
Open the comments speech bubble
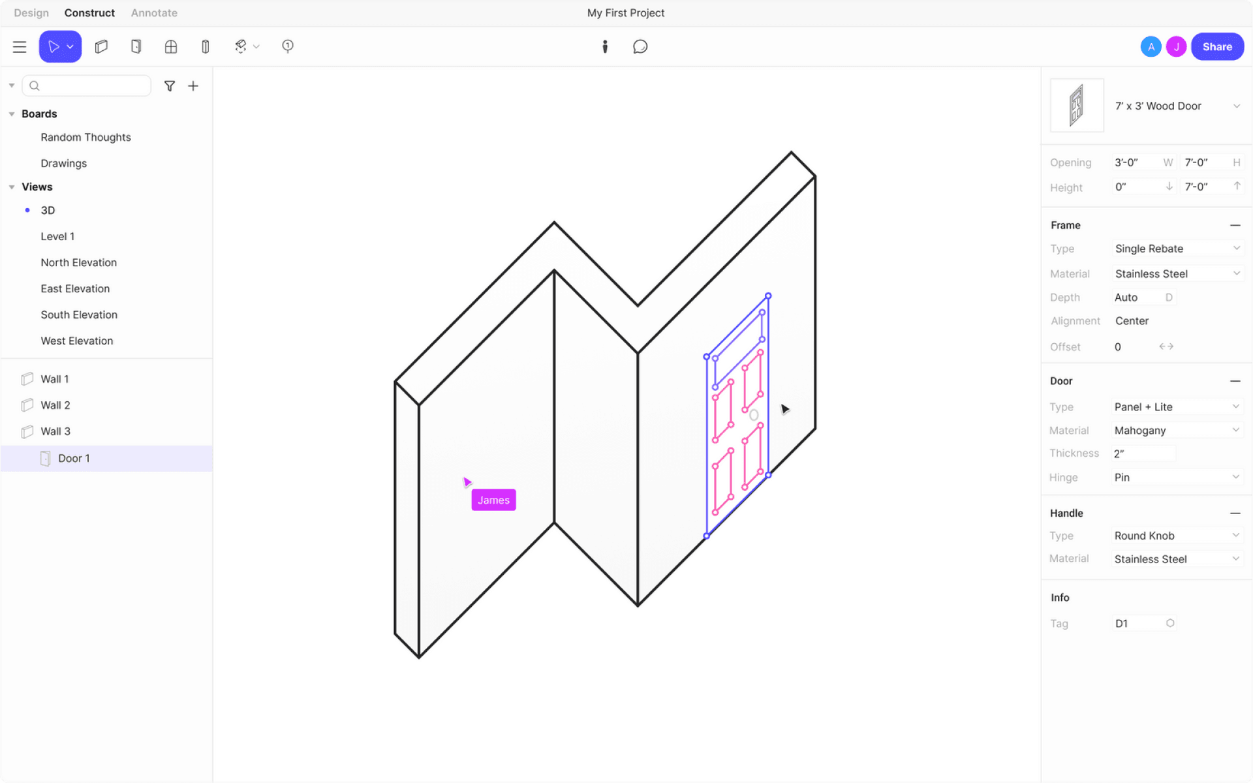coord(640,46)
